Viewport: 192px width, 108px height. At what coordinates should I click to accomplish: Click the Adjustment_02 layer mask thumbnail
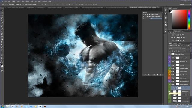(178, 58)
